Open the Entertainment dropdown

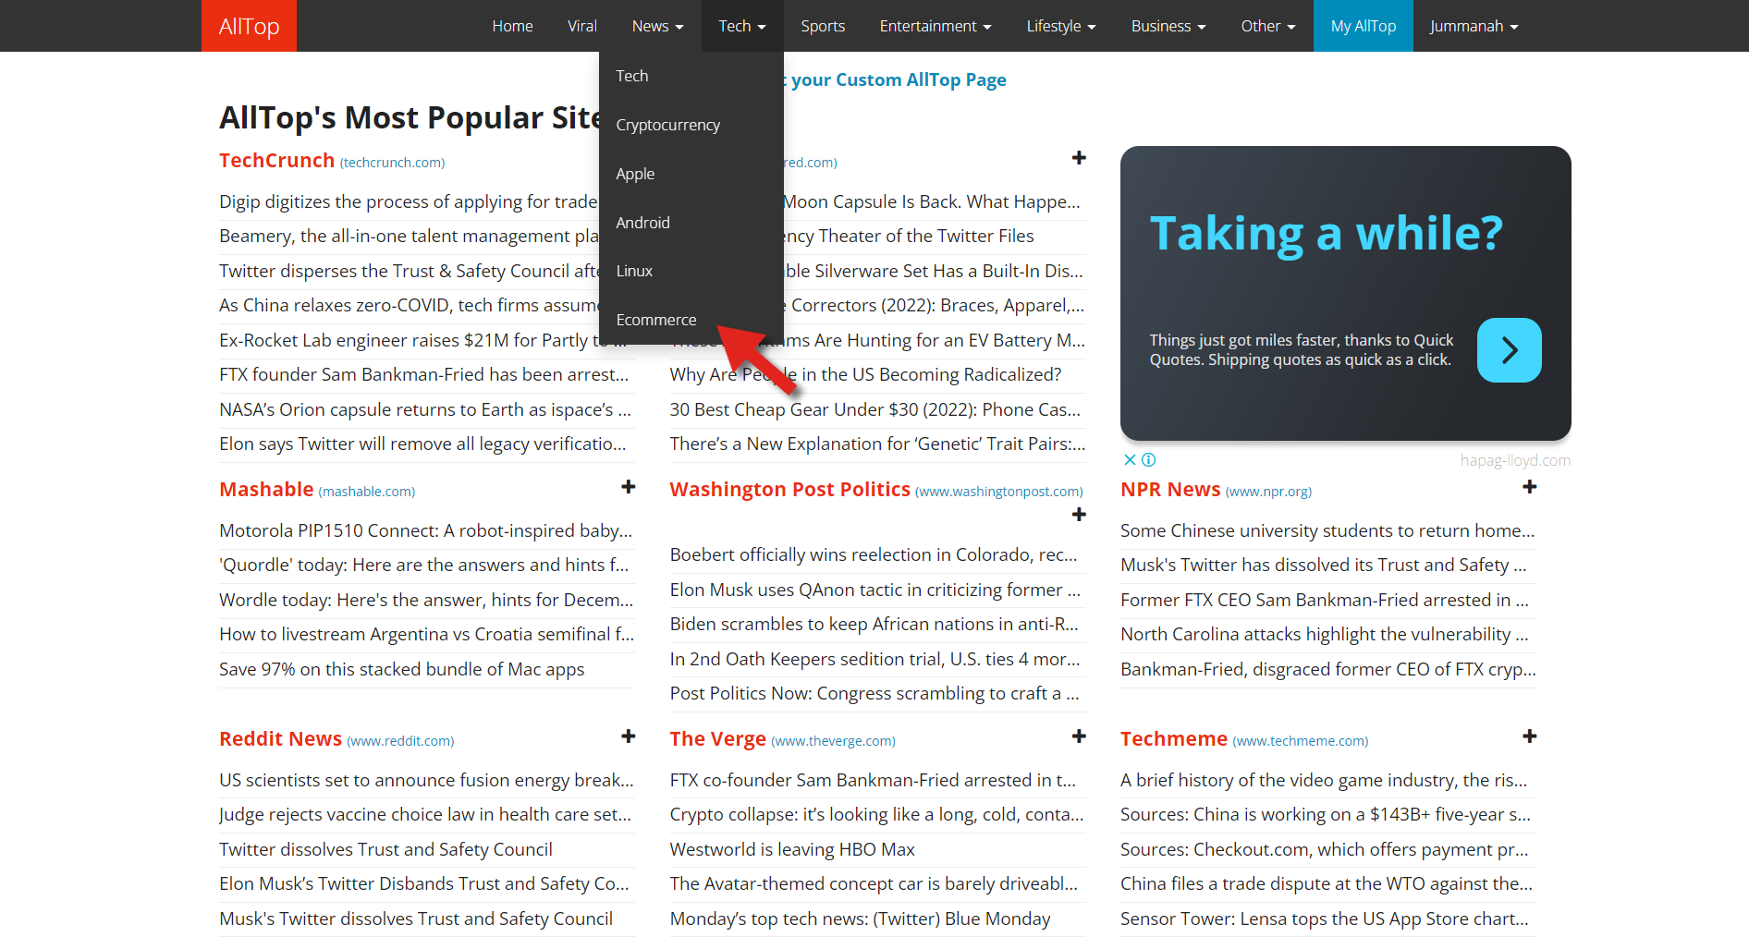tap(935, 25)
